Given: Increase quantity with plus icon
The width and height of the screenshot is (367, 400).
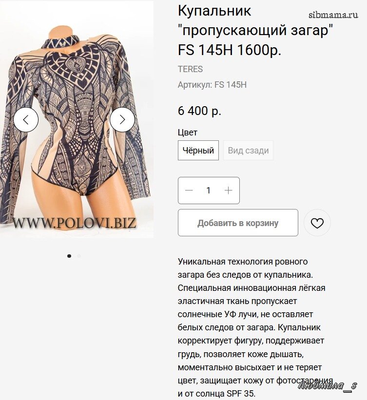Looking at the screenshot, I should (229, 190).
